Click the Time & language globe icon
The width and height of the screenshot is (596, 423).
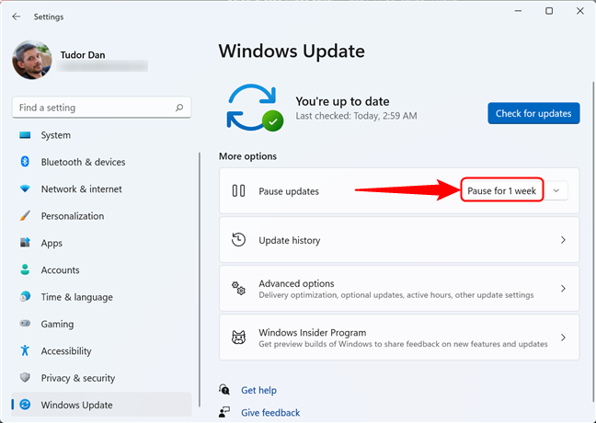(25, 297)
